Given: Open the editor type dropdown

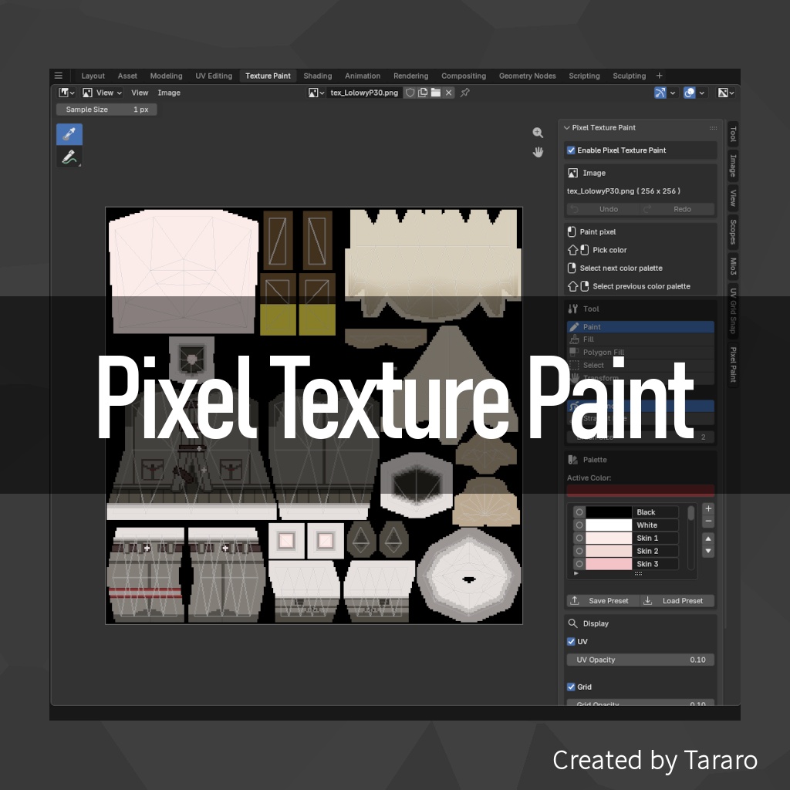Looking at the screenshot, I should pyautogui.click(x=66, y=93).
